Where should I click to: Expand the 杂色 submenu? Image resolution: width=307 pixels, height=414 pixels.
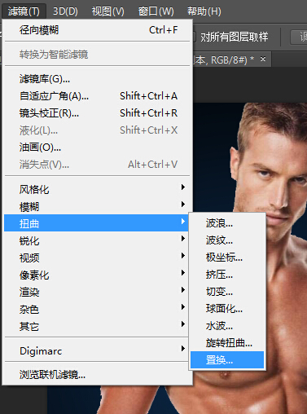click(x=97, y=309)
